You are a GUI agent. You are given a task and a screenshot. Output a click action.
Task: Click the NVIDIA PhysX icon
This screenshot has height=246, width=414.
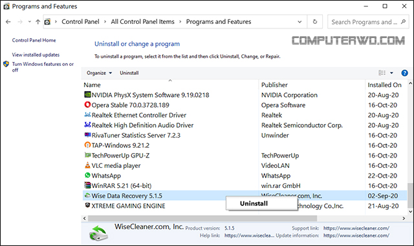[x=87, y=94]
